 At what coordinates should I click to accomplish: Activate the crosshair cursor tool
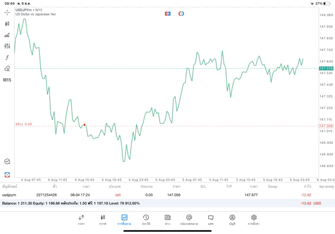tap(7, 12)
